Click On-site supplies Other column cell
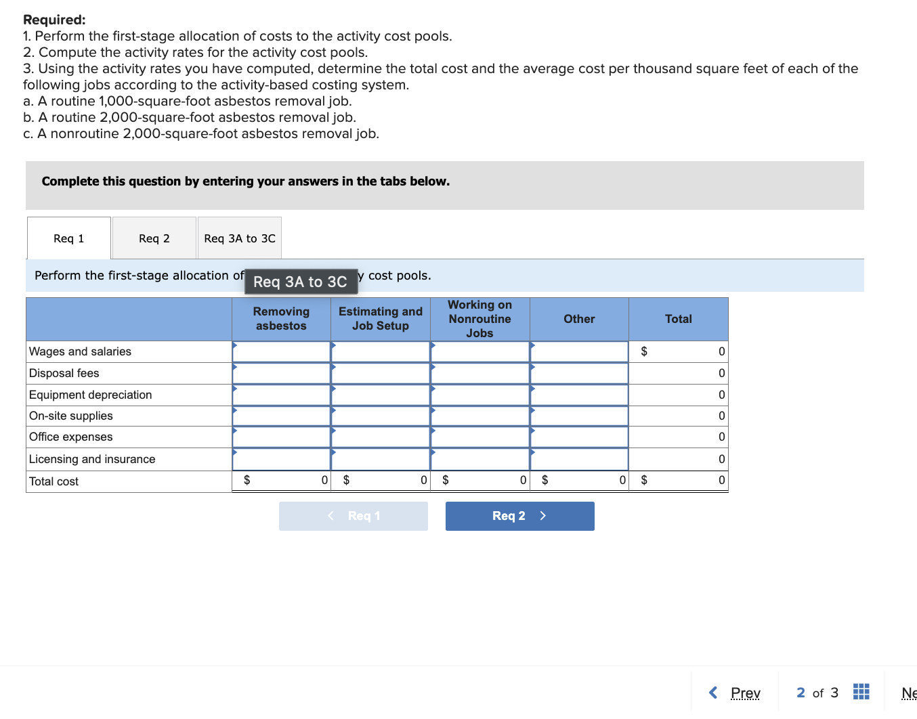The height and width of the screenshot is (719, 917). pos(579,416)
